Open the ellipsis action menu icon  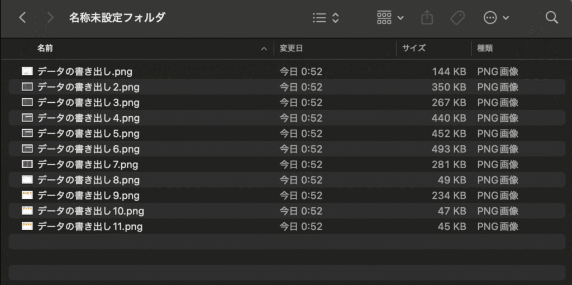[x=490, y=17]
